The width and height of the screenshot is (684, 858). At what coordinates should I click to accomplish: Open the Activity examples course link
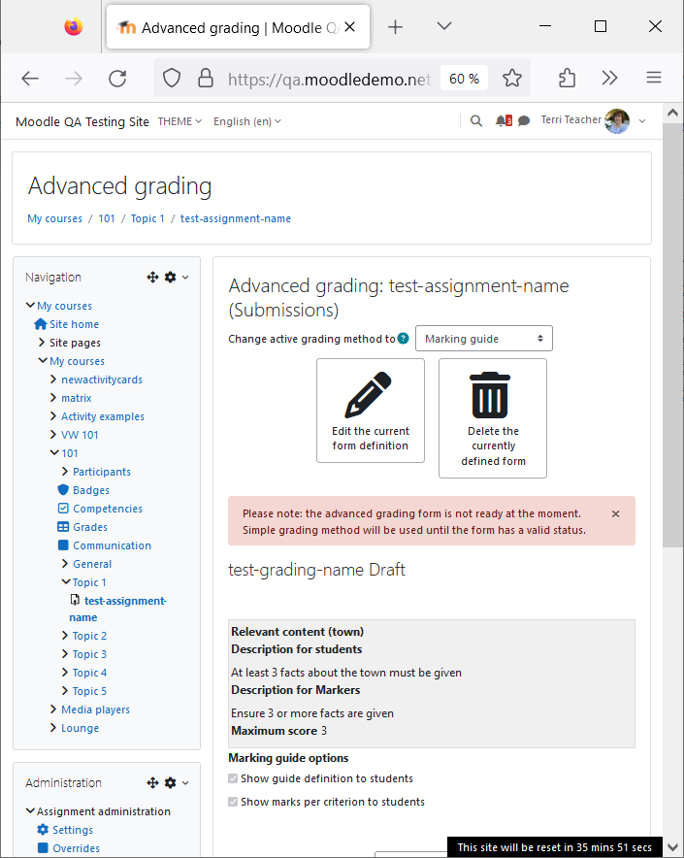point(103,416)
